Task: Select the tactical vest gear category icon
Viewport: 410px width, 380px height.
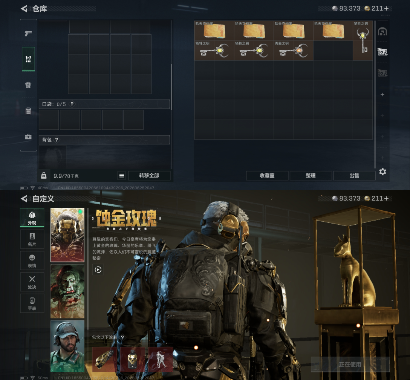Action: [x=28, y=59]
